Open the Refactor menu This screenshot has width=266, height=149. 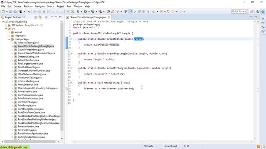click(28, 7)
